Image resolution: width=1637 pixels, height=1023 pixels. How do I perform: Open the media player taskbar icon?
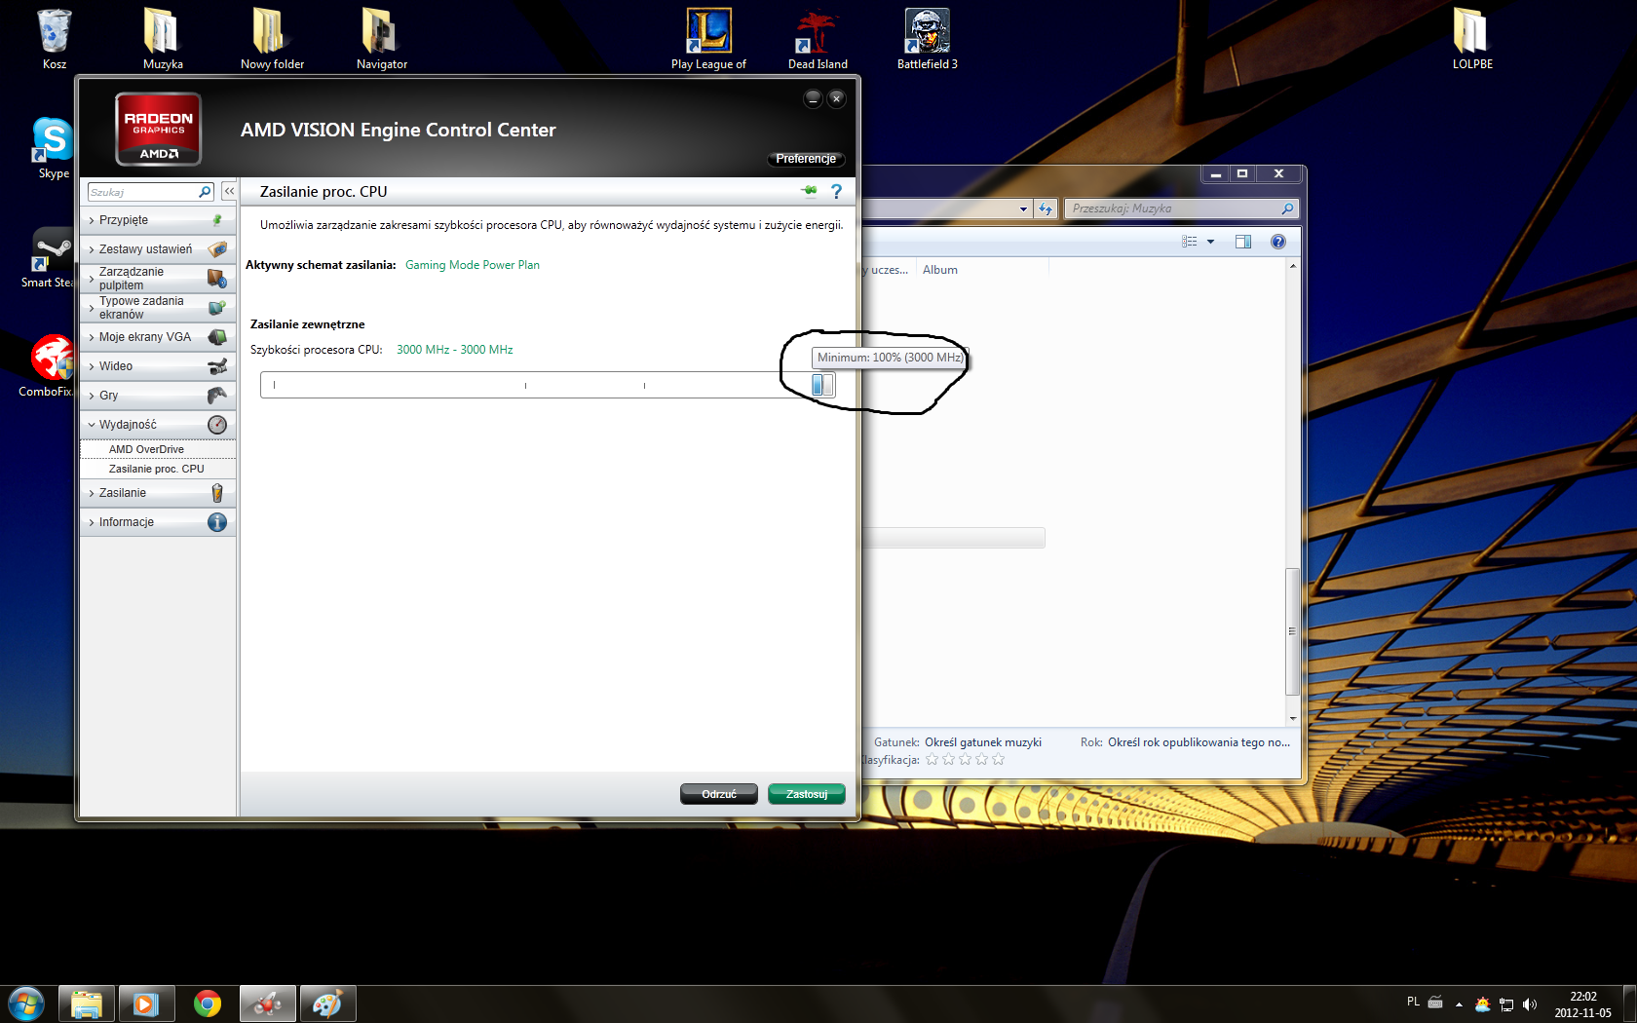tap(146, 1004)
